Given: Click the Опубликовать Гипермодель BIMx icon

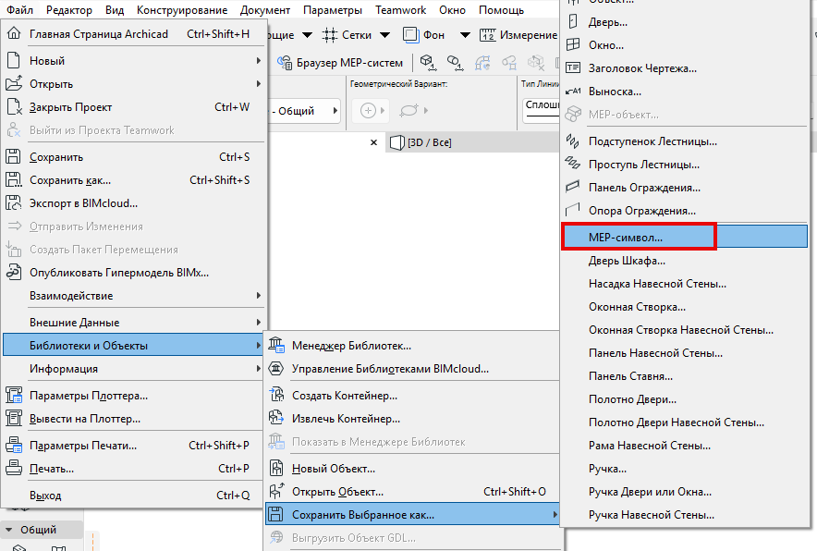Looking at the screenshot, I should click(x=14, y=272).
